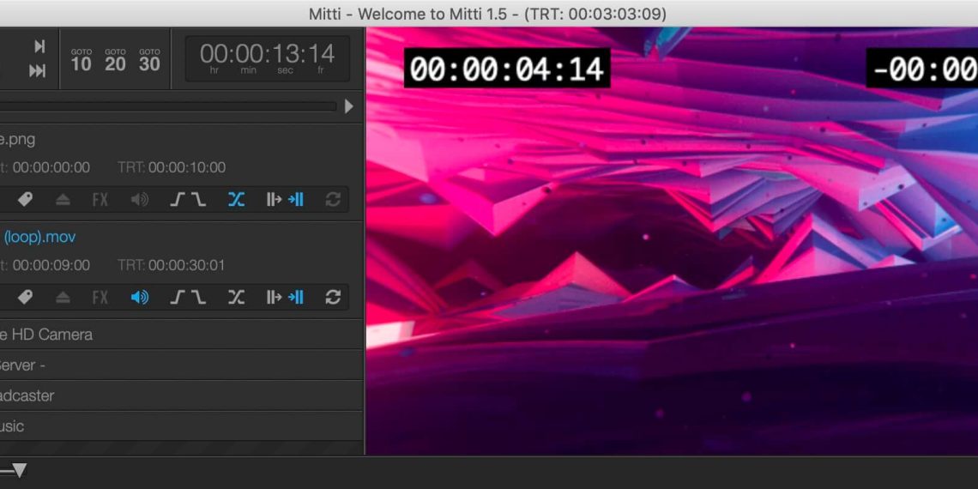978x489 pixels.
Task: Click the next cue skip icon
Action: 39,46
